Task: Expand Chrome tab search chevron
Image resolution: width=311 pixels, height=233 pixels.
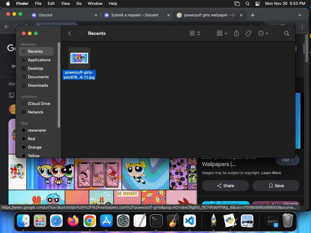Action: [x=300, y=15]
